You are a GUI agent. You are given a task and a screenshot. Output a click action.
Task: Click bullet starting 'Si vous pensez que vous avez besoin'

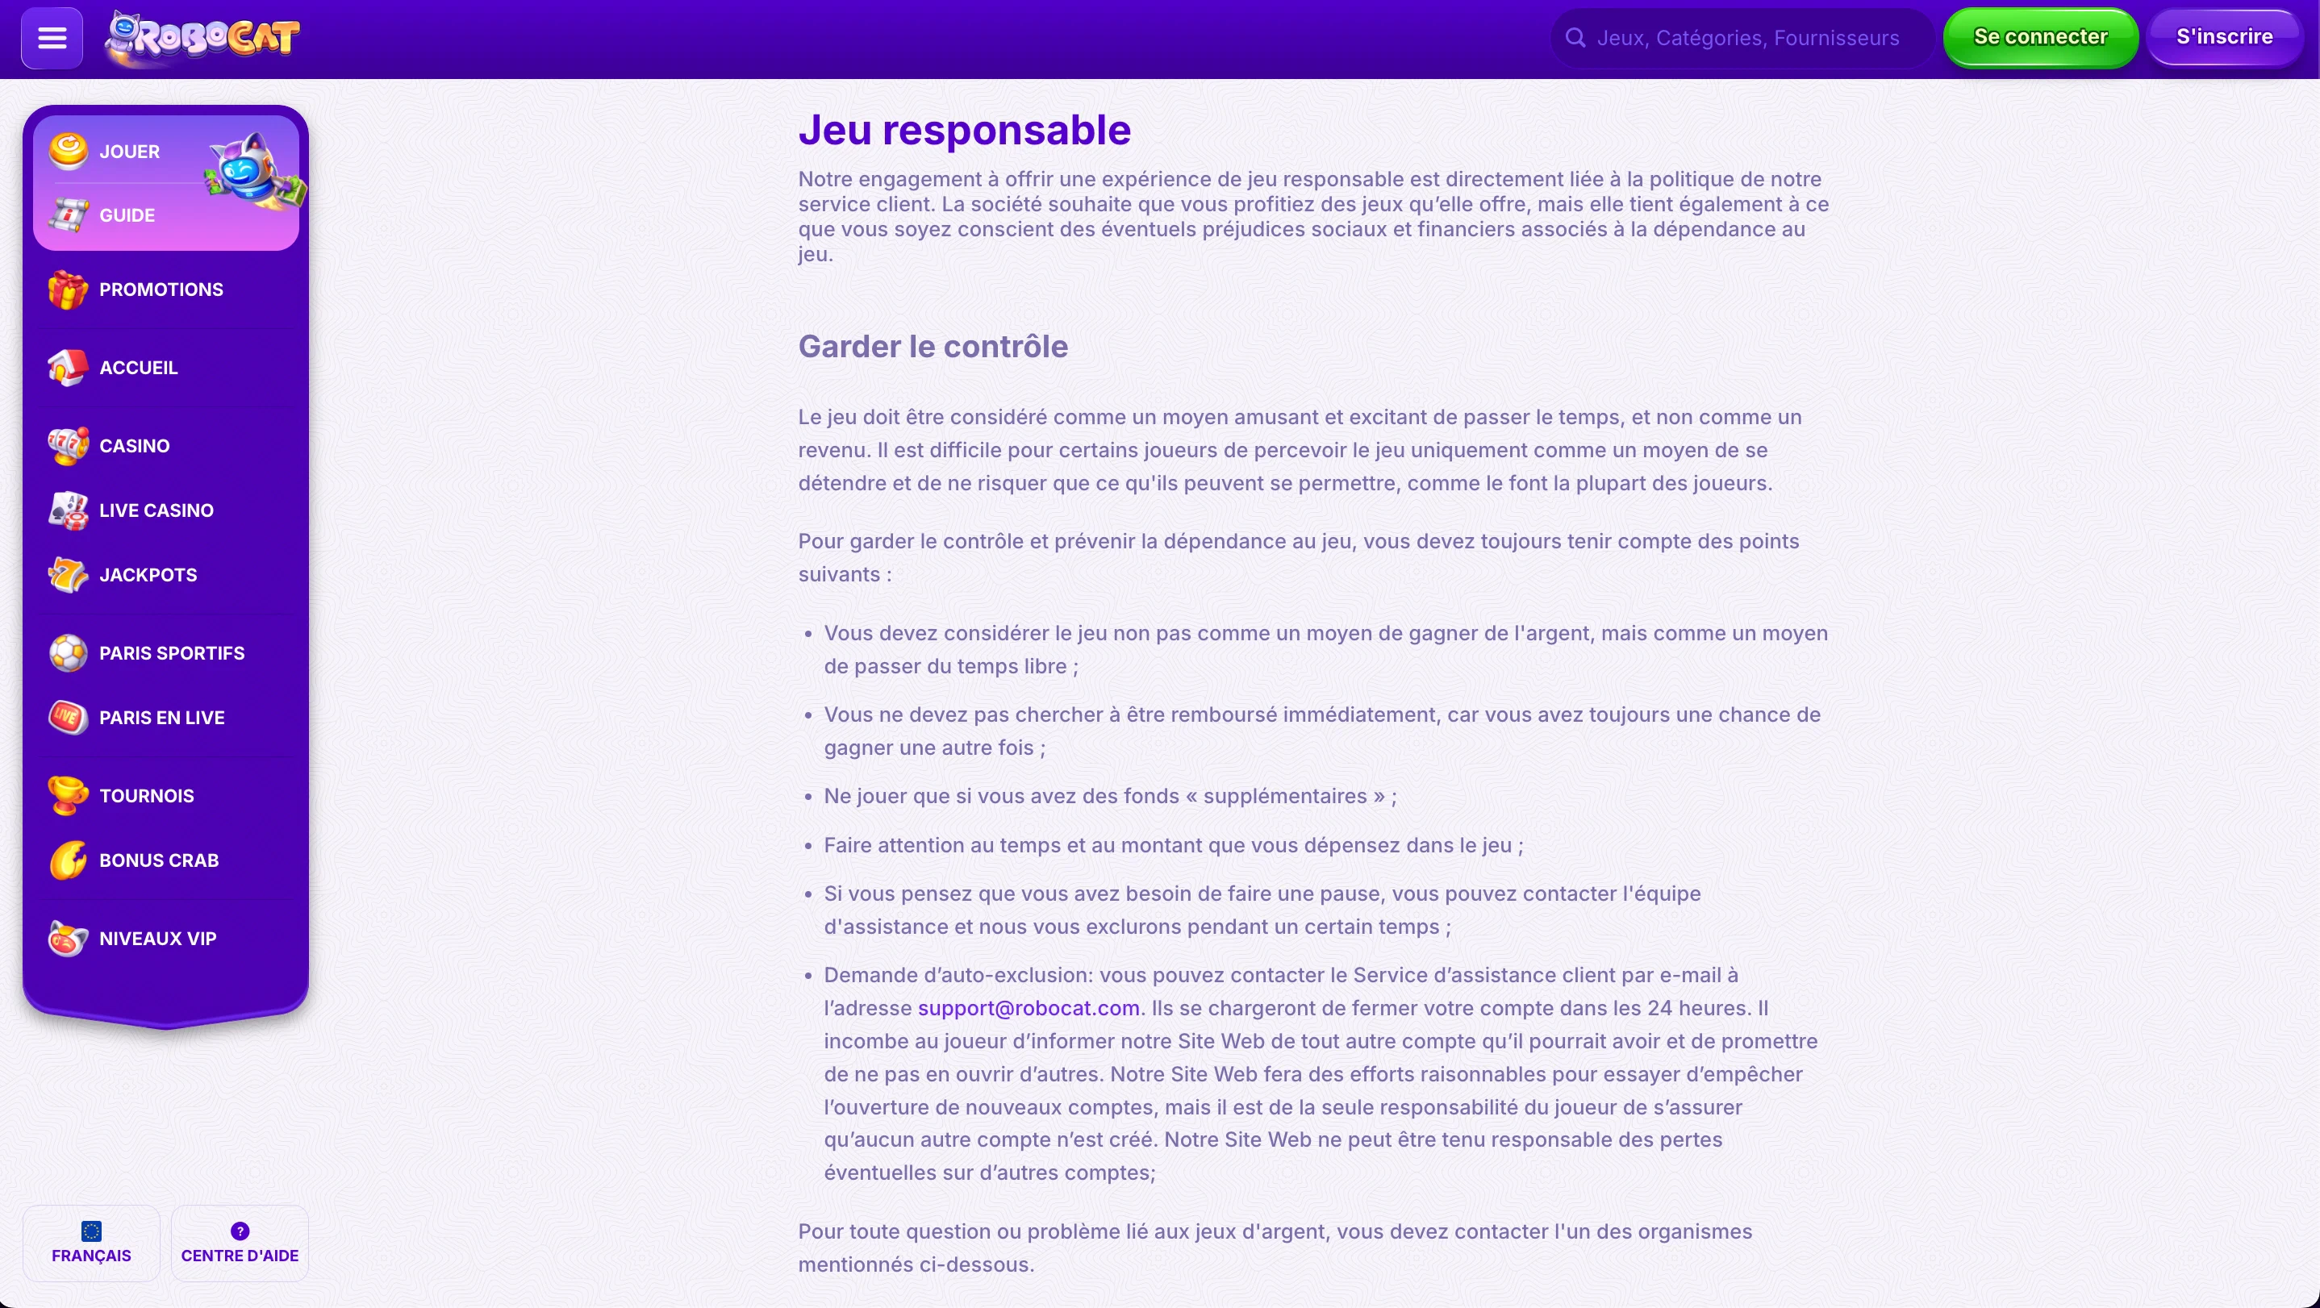(1262, 910)
